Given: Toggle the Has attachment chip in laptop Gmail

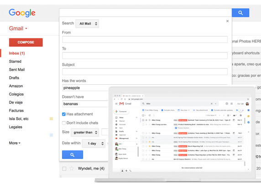Looking at the screenshot, I should 201,110.
